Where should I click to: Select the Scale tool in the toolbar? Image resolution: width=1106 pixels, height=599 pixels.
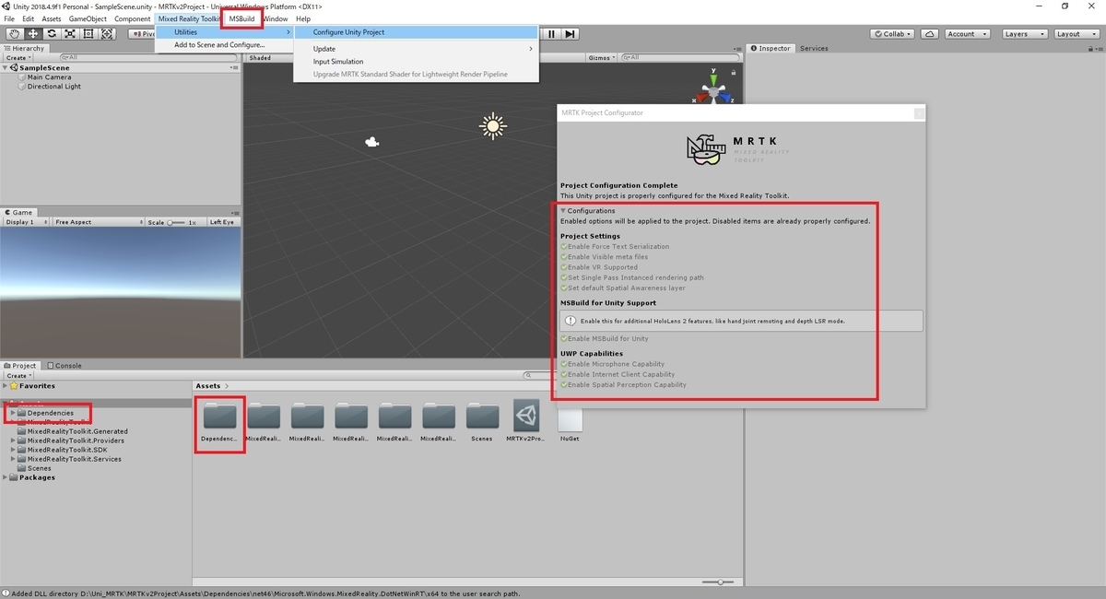click(x=69, y=34)
